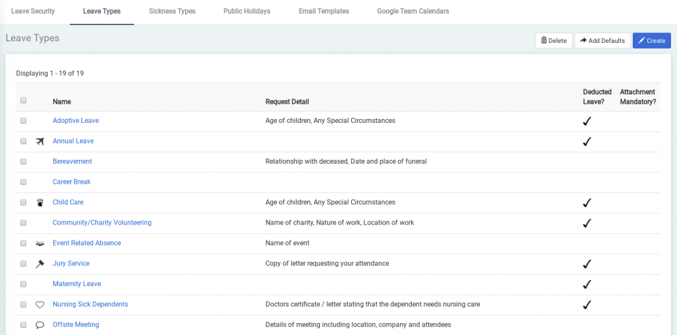Switch to the Sickness Types tab
Image resolution: width=677 pixels, height=335 pixels.
coord(172,11)
